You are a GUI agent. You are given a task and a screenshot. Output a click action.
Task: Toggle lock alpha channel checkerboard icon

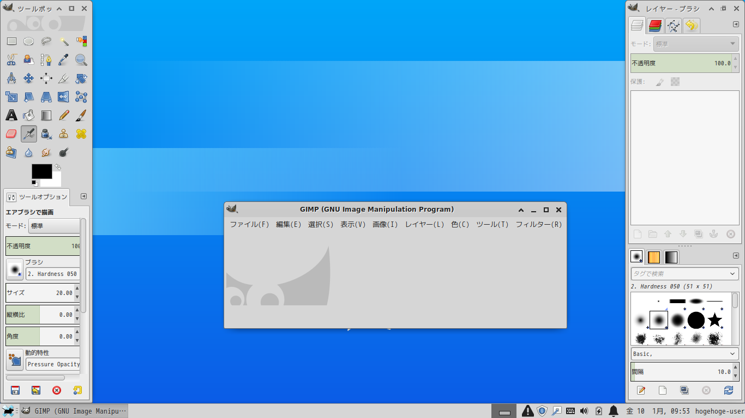[x=675, y=82]
